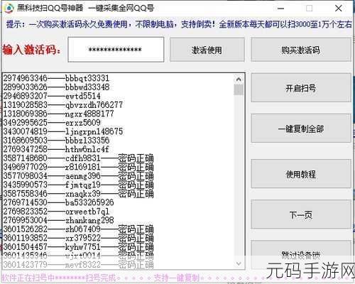Select row 3601504457——kyhw7751
Viewport: 355px width, 284px height.
[x=78, y=247]
